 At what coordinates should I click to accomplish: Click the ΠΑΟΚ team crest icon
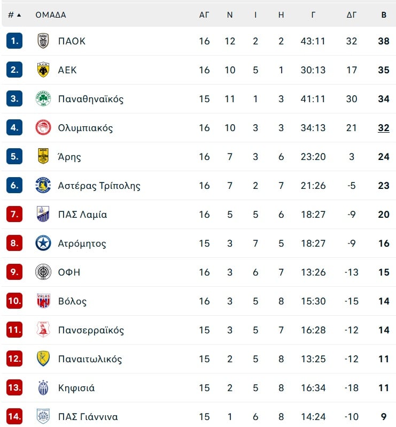click(x=43, y=41)
